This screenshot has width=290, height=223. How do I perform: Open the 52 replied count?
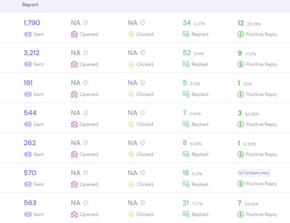tap(187, 53)
